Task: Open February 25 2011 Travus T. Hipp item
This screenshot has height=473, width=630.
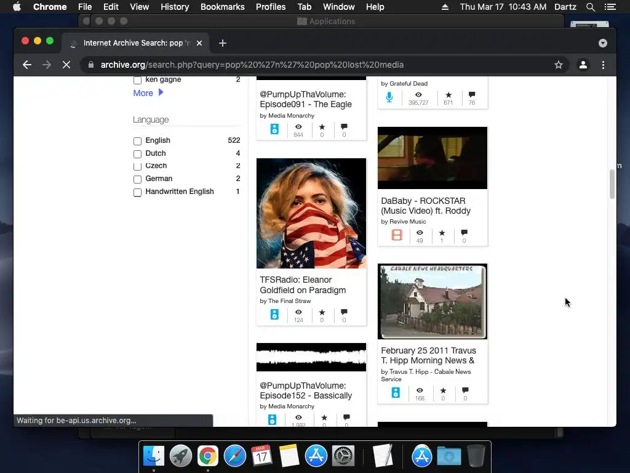Action: [428, 355]
